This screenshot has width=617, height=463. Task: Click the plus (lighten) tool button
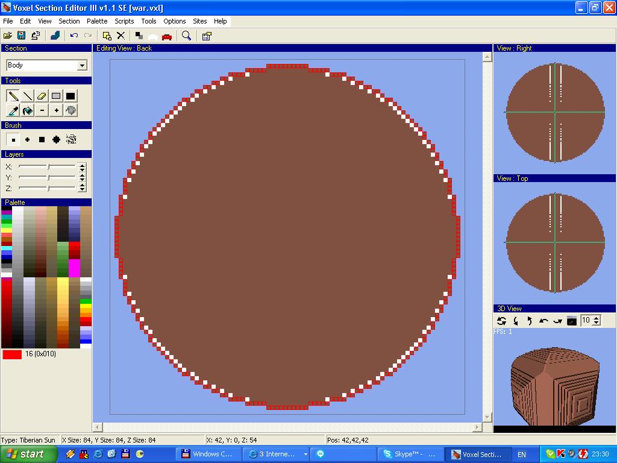(x=56, y=110)
